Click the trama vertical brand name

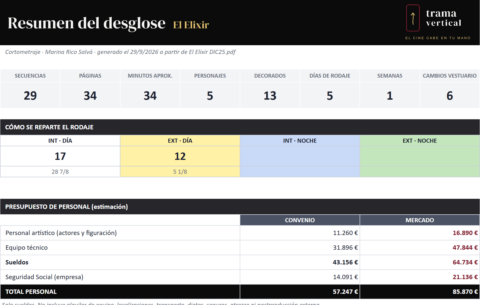[443, 18]
